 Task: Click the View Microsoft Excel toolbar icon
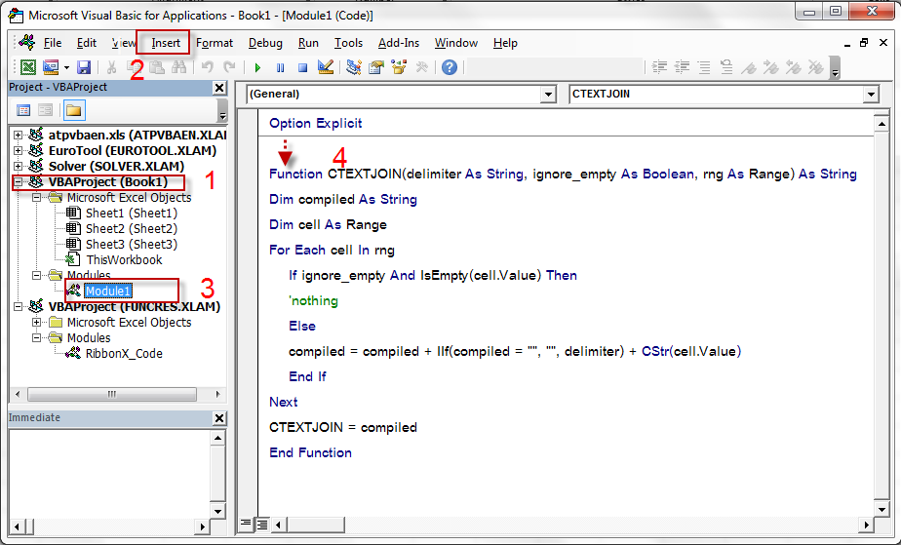click(x=27, y=67)
